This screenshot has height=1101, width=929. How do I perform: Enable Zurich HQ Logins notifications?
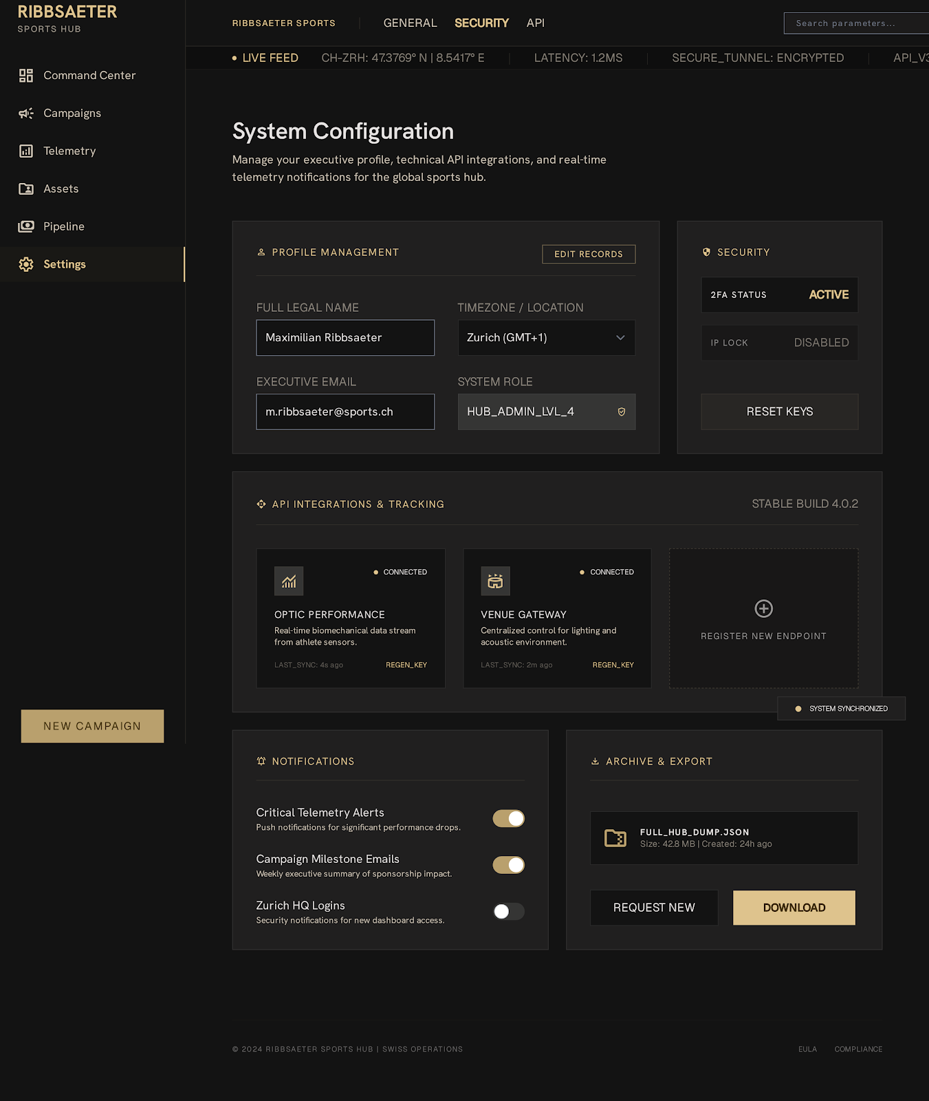pos(509,911)
